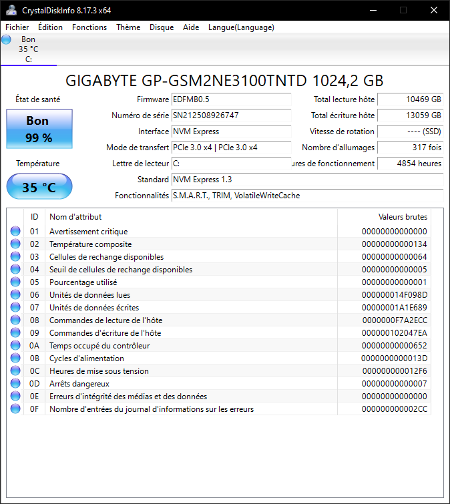Click the total host reads value 10469 GB
This screenshot has height=504, width=450.
pos(411,99)
